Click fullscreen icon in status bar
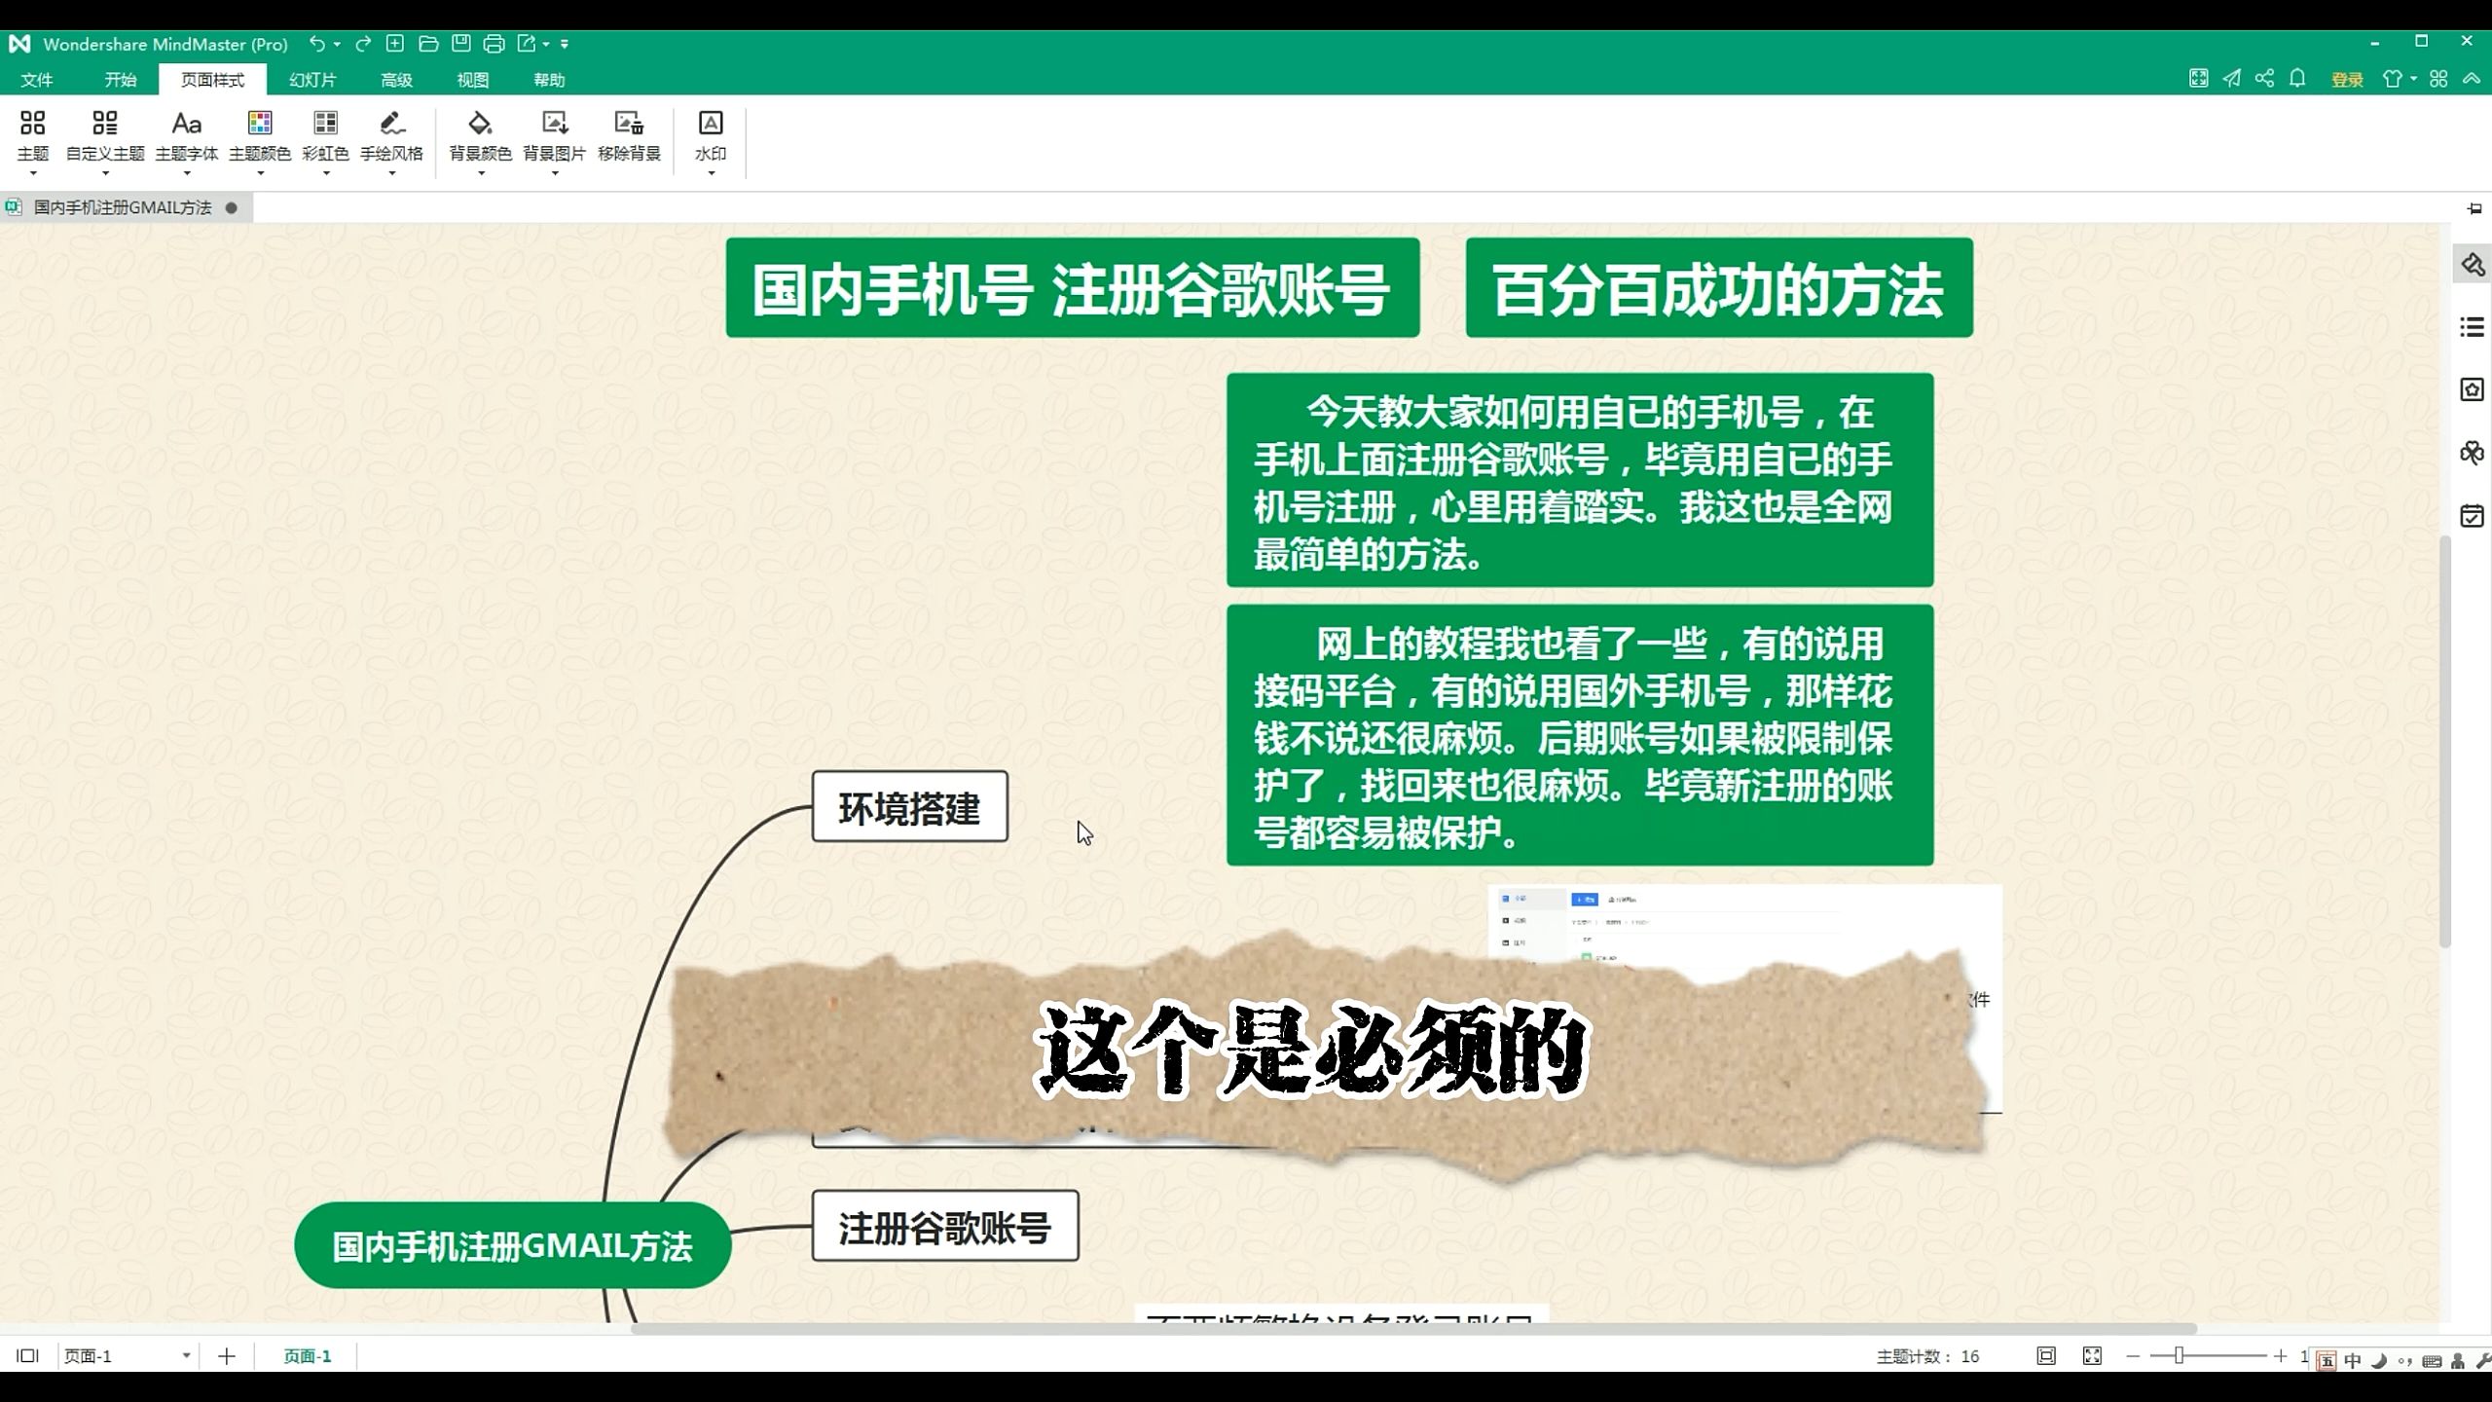Image resolution: width=2492 pixels, height=1402 pixels. coord(2092,1356)
